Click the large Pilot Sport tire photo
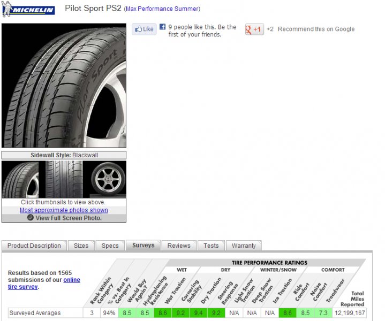This screenshot has width=385, height=321. 64,86
